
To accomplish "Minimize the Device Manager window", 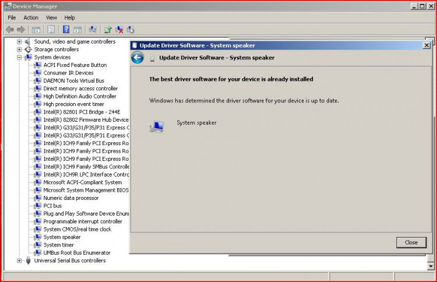I will 414,6.
